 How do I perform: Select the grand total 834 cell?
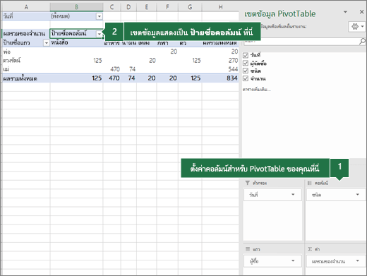click(220, 78)
